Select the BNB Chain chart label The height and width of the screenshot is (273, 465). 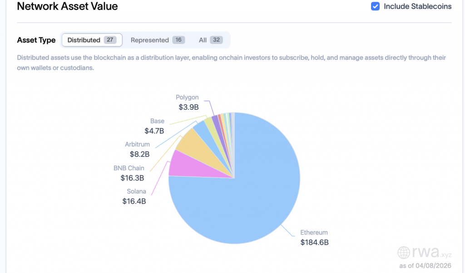(x=129, y=168)
